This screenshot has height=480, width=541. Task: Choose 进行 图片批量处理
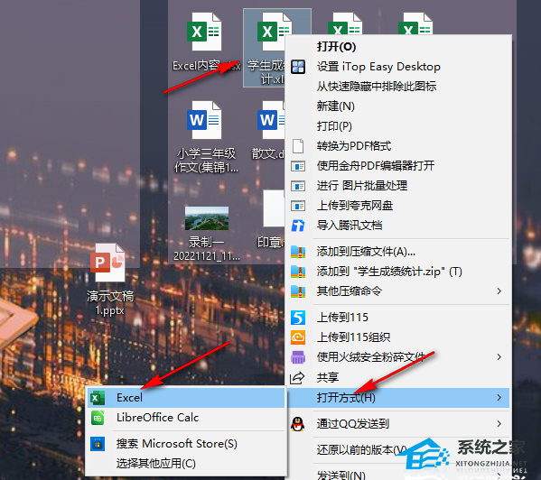pyautogui.click(x=361, y=186)
